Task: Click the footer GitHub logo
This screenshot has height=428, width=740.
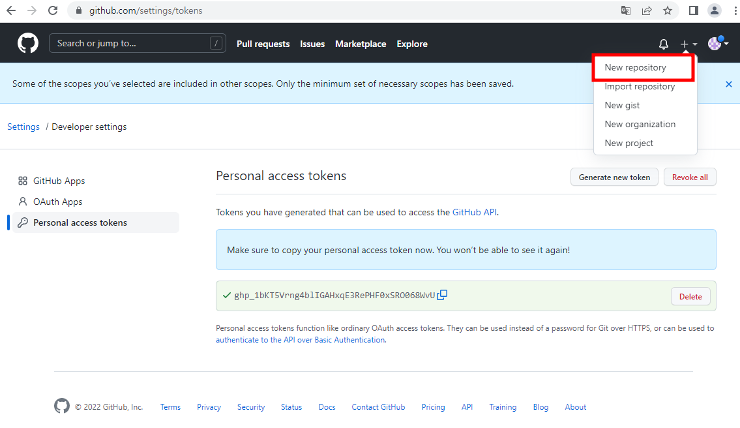Action: tap(62, 406)
